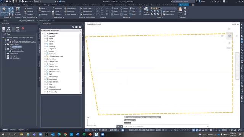The height and width of the screenshot is (137, 244).
Task: Click the title bar search input box
Action: pos(184,2)
